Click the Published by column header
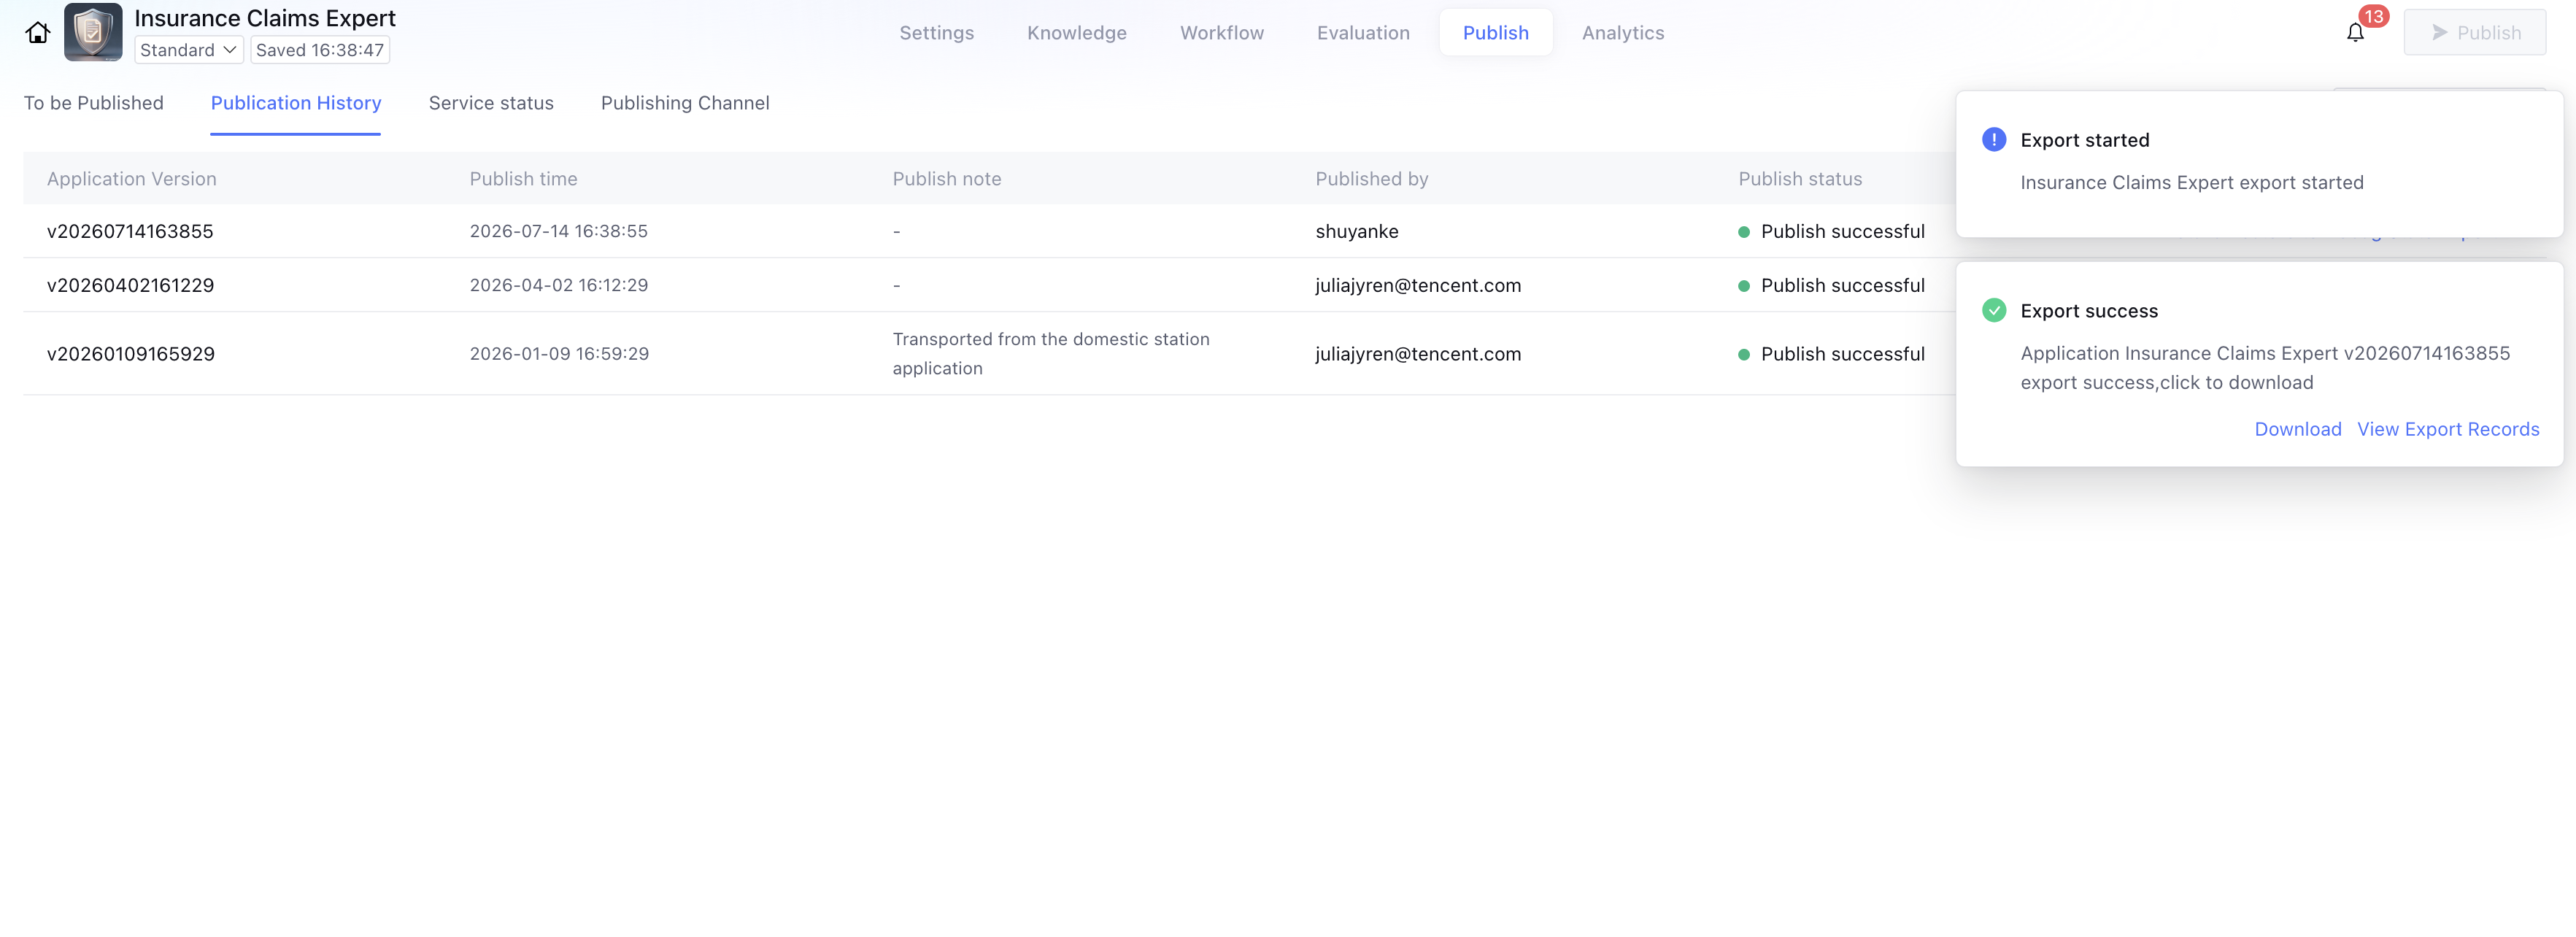The image size is (2576, 937). tap(1371, 179)
